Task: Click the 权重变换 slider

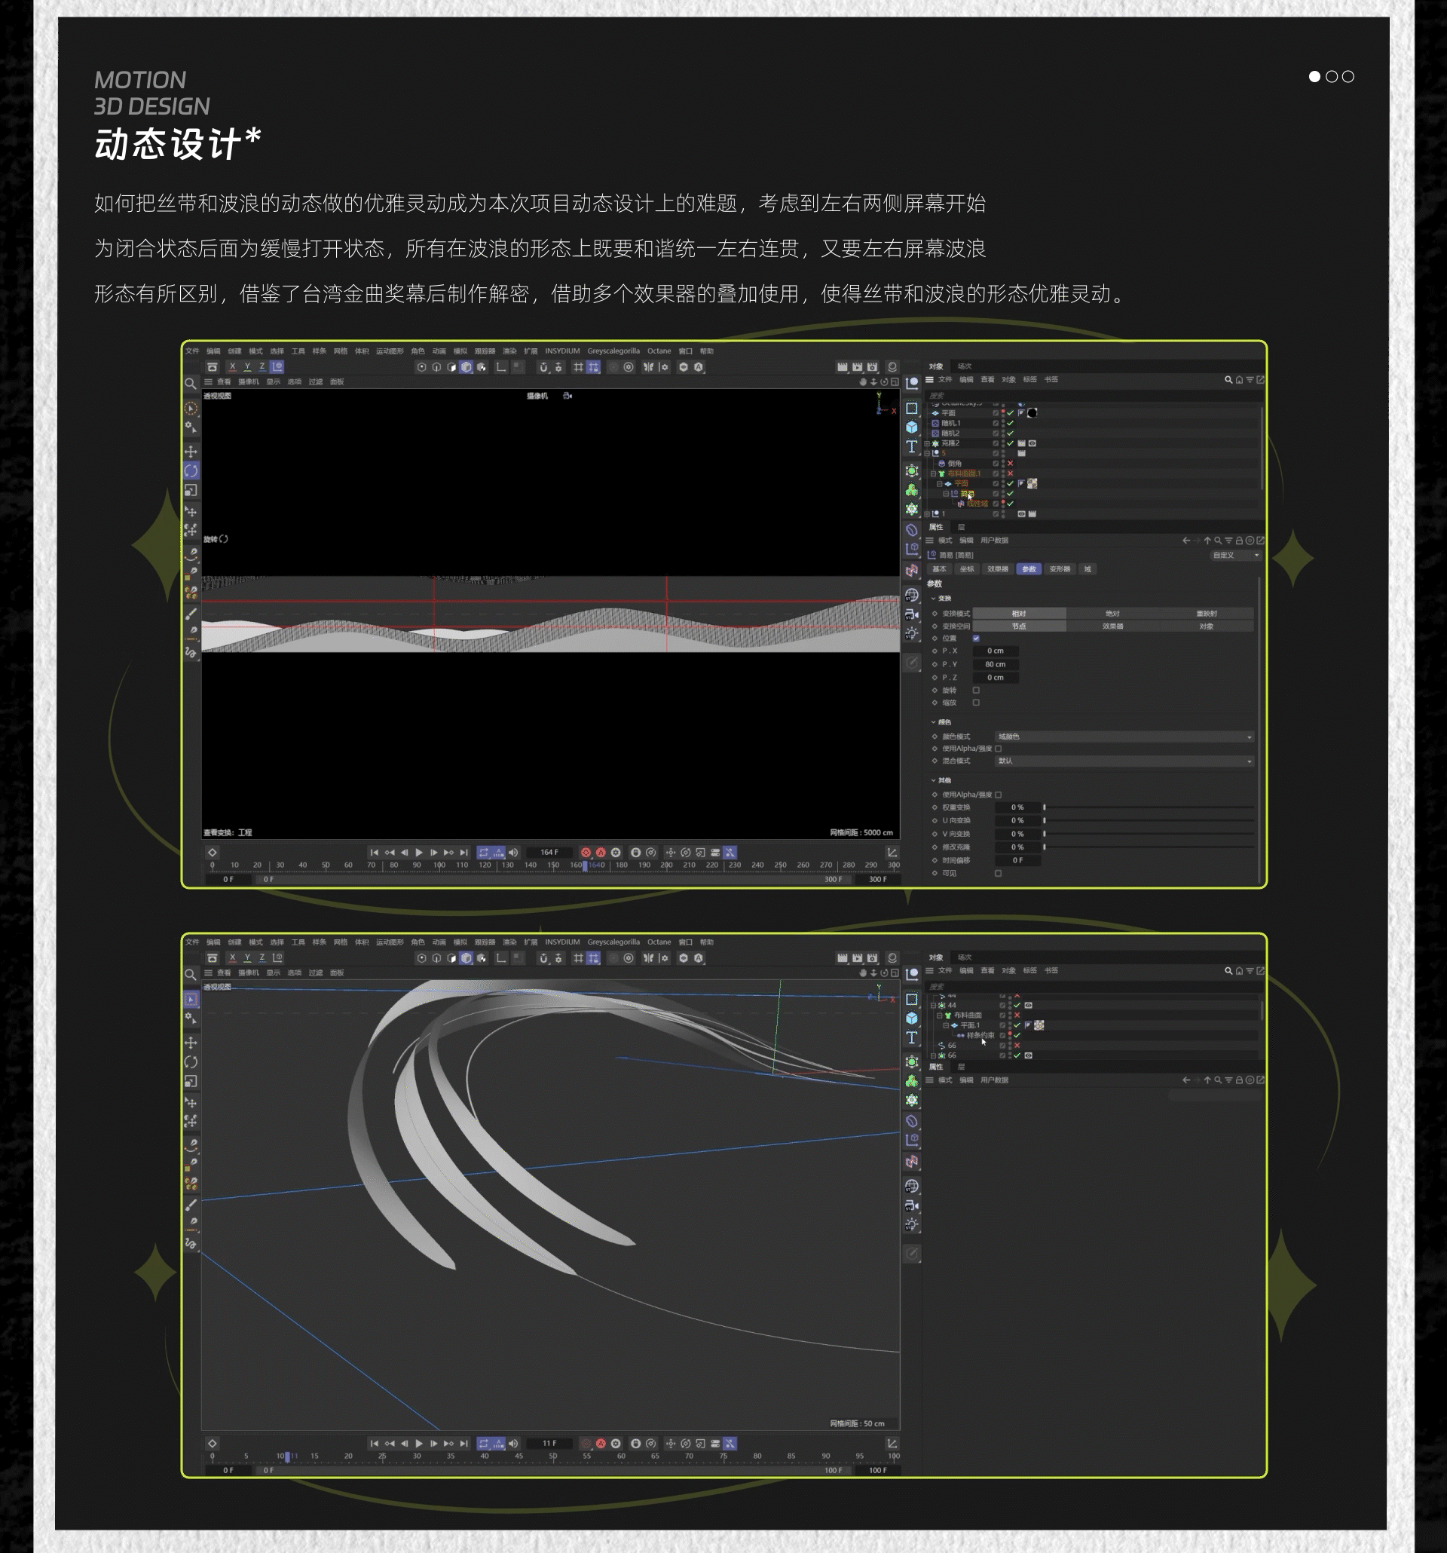Action: [1148, 807]
